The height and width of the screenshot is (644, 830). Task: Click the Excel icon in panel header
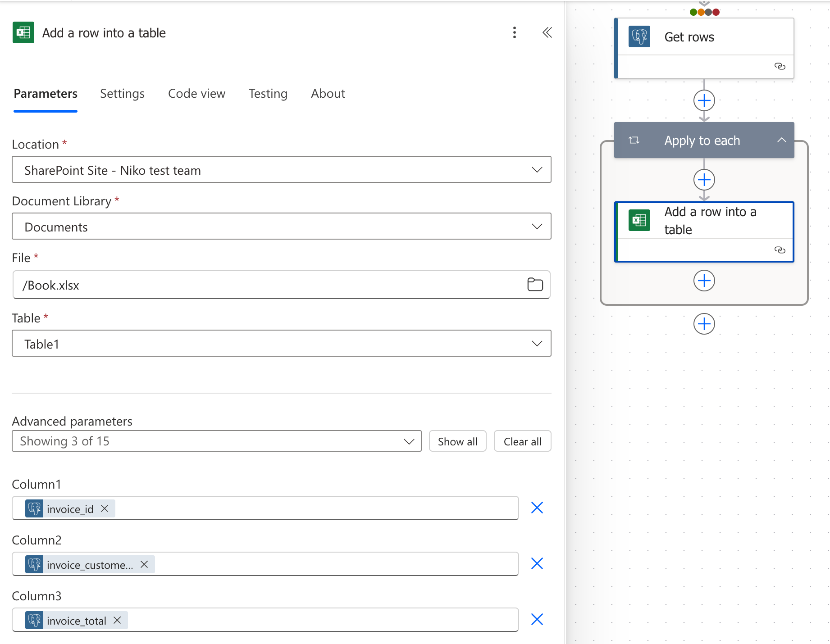[23, 32]
